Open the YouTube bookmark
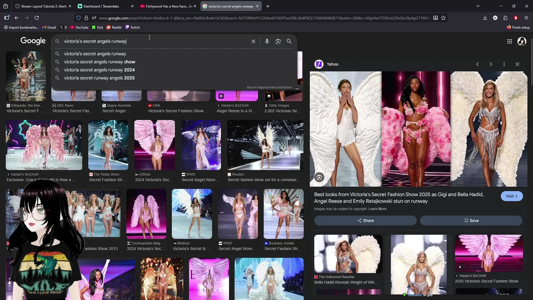 79,27
